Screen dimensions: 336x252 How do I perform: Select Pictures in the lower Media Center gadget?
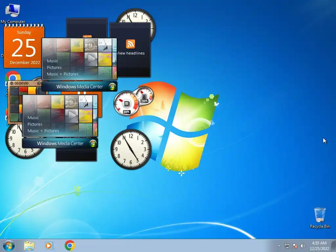pyautogui.click(x=35, y=124)
